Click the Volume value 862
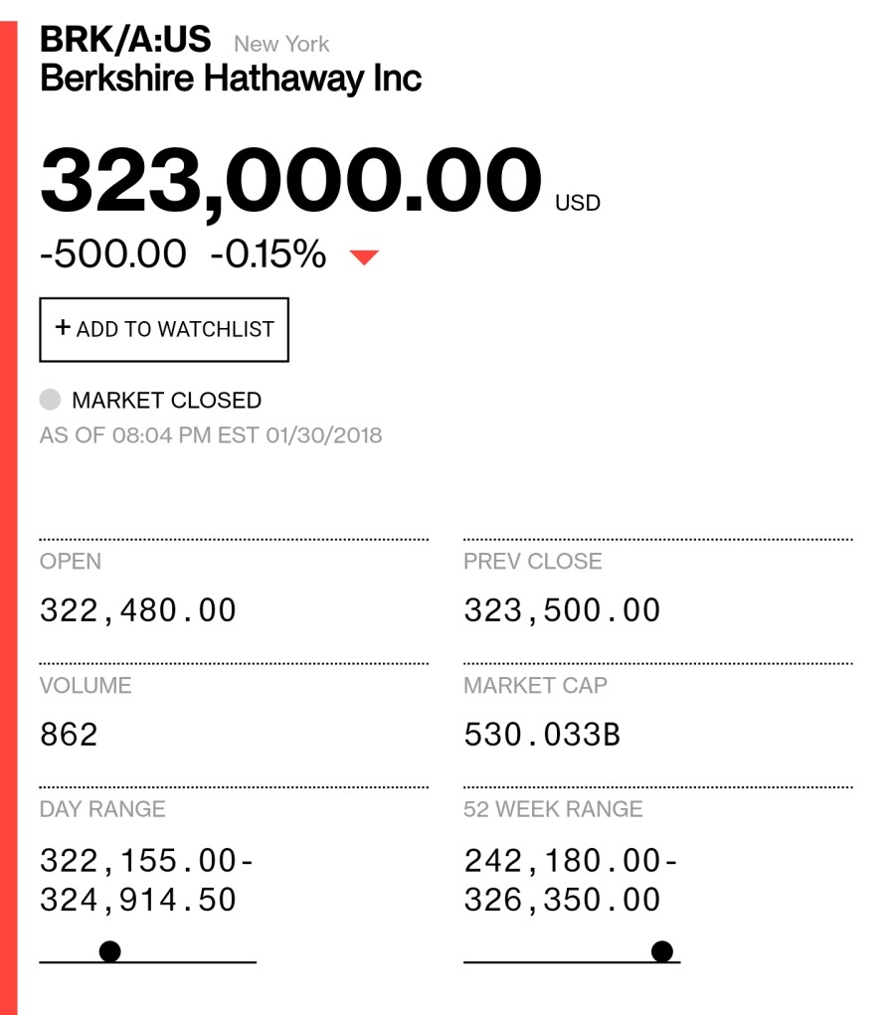Screen dimensions: 895x1015 point(69,735)
